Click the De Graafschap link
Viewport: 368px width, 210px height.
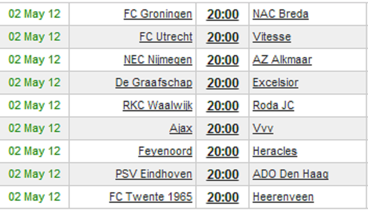[154, 83]
